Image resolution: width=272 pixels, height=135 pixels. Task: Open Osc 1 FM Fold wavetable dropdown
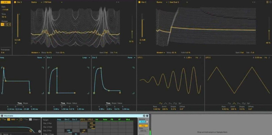coord(53,2)
